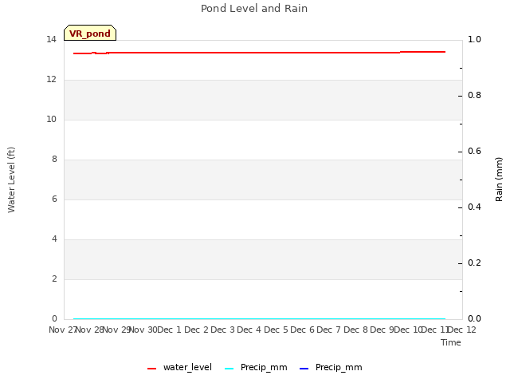Click the 12 value on water level axis
Viewport: 510px width, 383px height.
pos(51,80)
